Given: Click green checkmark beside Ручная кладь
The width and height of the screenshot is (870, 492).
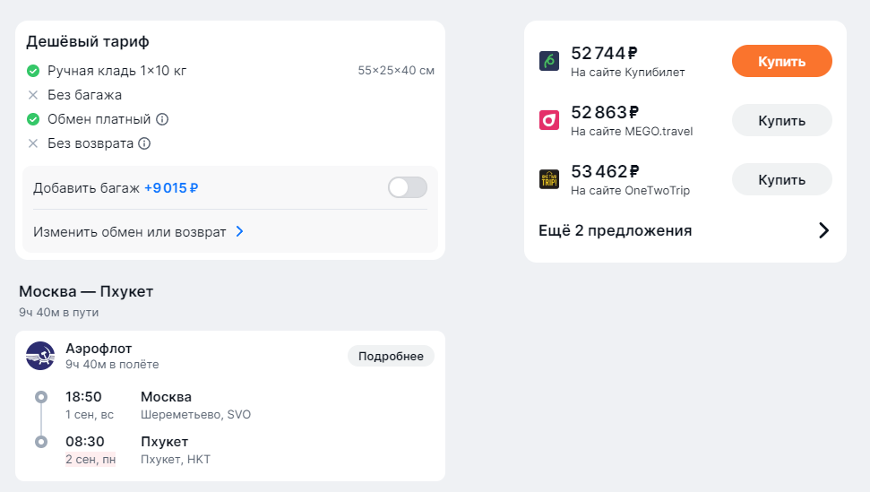Looking at the screenshot, I should pyautogui.click(x=33, y=71).
